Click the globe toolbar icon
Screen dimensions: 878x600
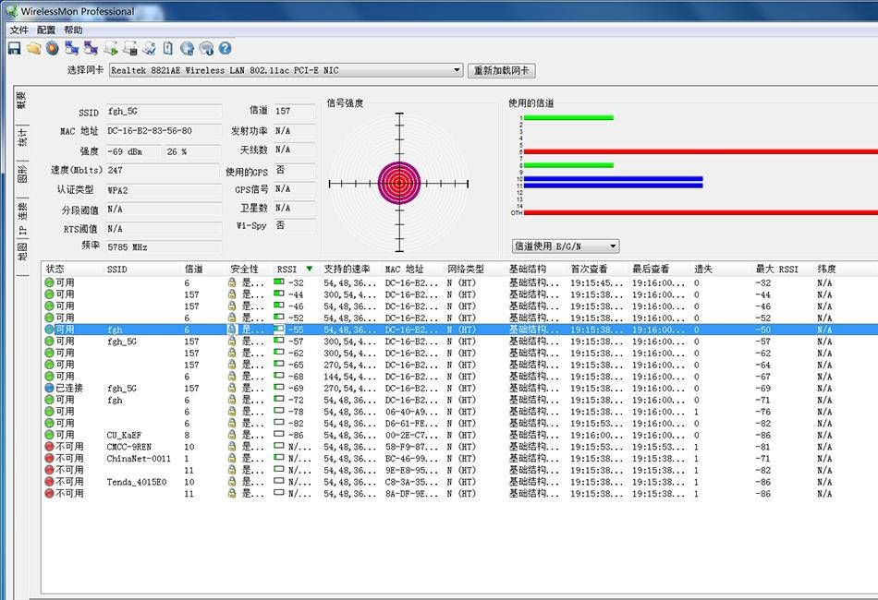click(187, 48)
